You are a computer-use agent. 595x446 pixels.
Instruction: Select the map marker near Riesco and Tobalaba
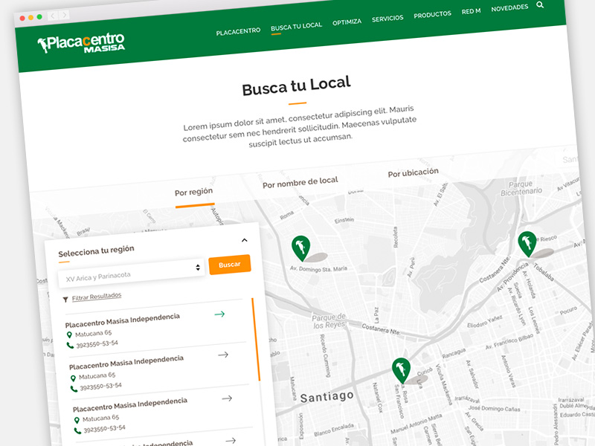pyautogui.click(x=527, y=244)
